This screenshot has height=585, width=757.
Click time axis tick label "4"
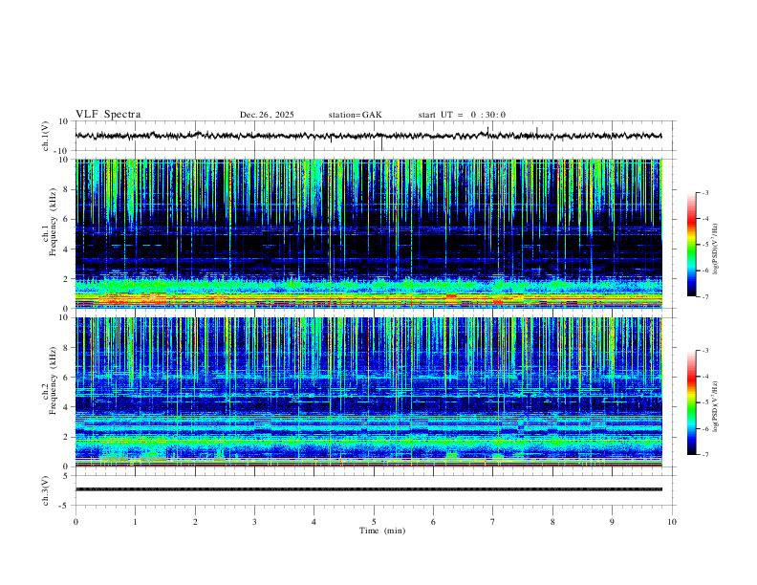[314, 522]
